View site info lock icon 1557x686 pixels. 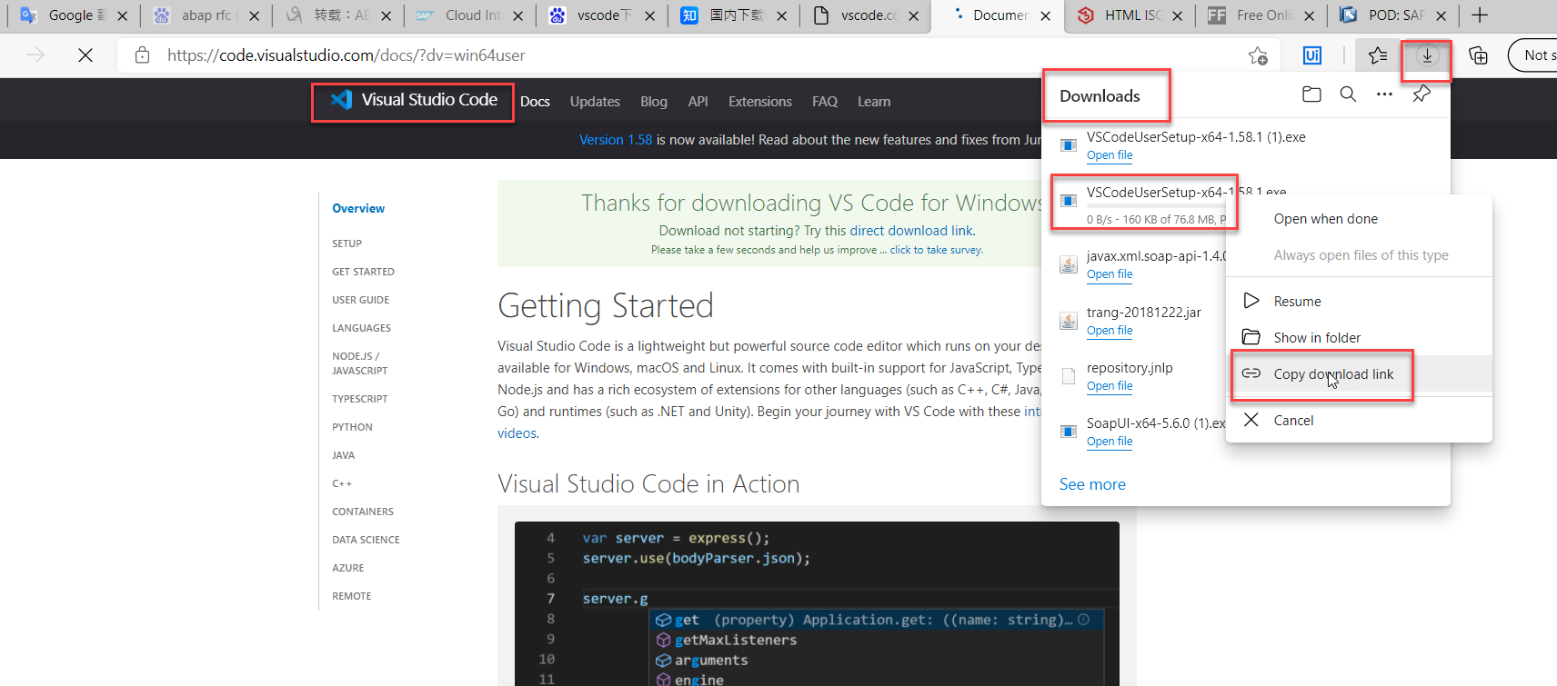pos(142,55)
